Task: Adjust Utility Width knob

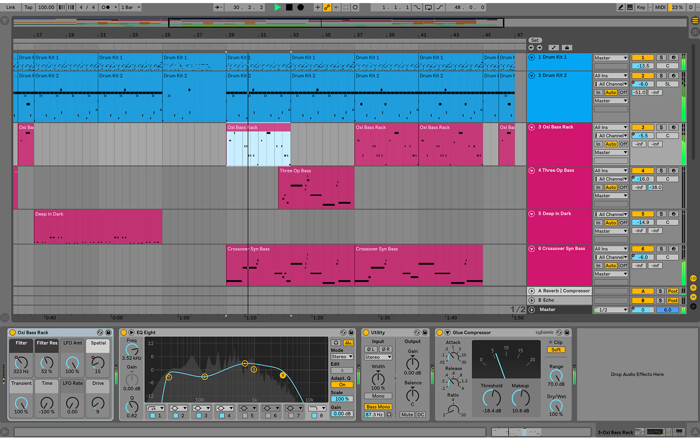Action: [x=378, y=378]
